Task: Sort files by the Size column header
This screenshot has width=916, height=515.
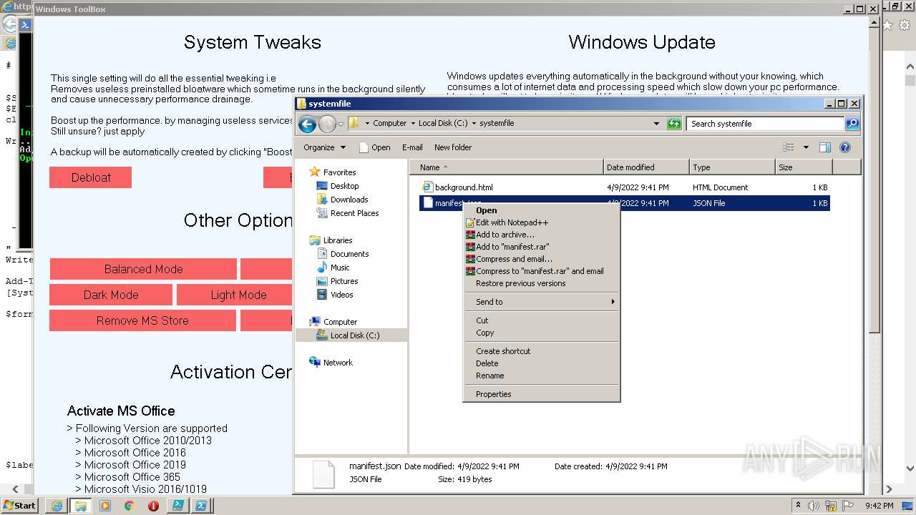Action: [x=804, y=167]
